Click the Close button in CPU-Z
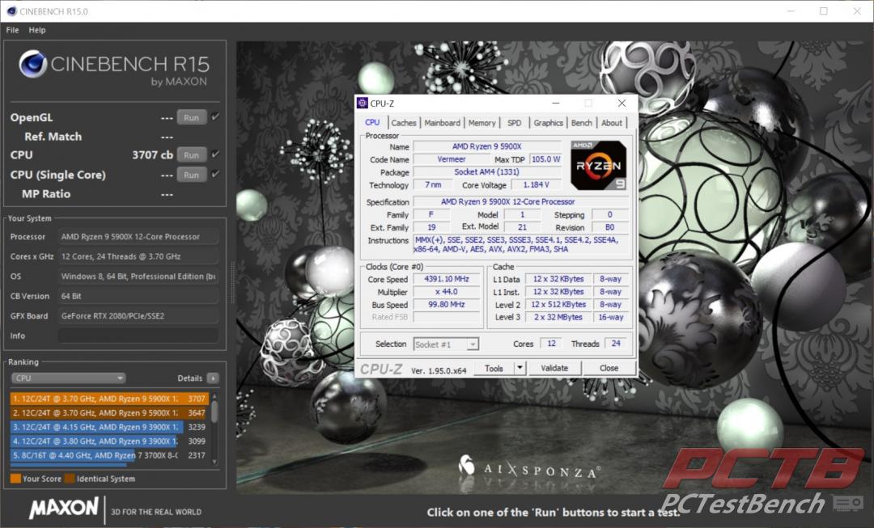The image size is (874, 528). (609, 368)
